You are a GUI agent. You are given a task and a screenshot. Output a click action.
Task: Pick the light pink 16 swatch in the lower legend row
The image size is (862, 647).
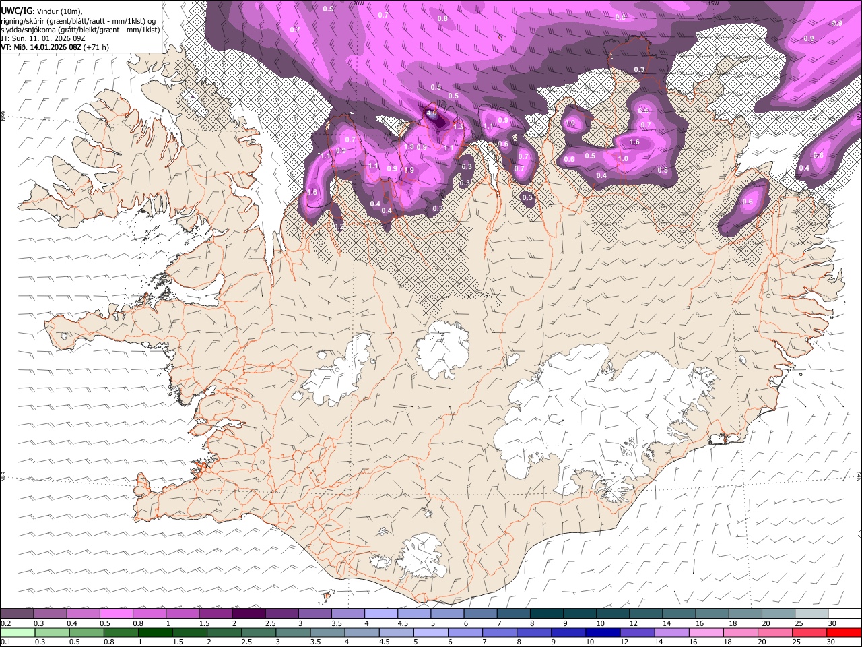tap(706, 632)
